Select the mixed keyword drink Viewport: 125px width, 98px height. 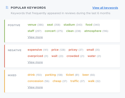(31, 75)
